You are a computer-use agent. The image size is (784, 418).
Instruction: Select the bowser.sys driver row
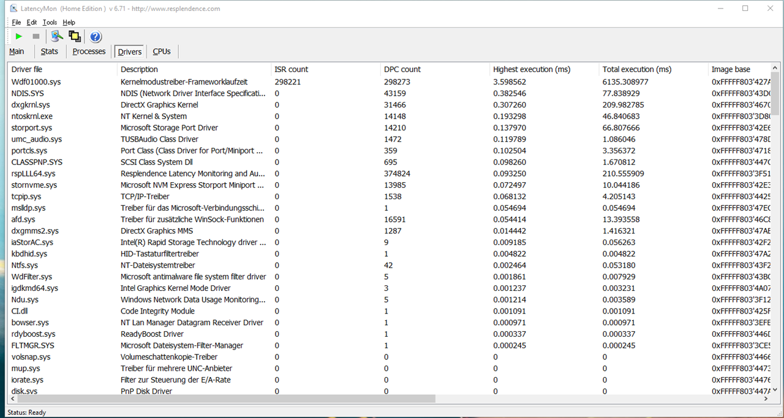(388, 322)
